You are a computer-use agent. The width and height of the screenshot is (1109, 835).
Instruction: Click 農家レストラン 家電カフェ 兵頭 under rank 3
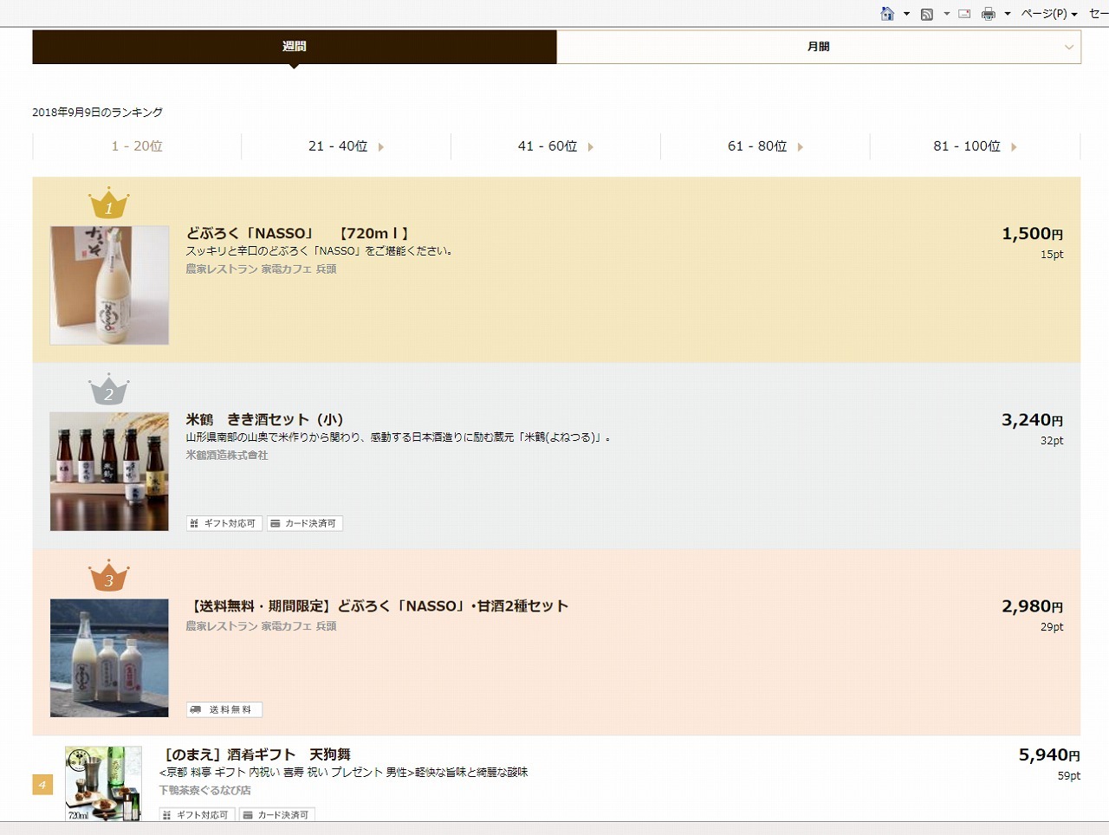pyautogui.click(x=261, y=626)
